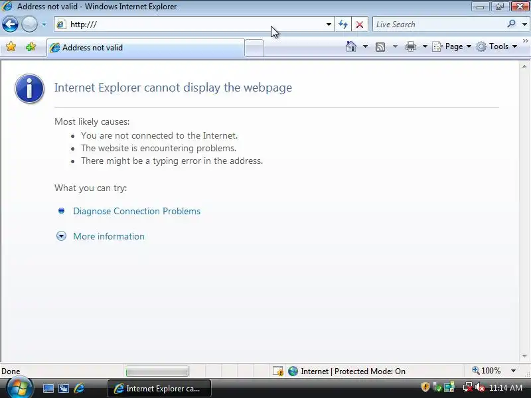
Task: Click the page icon in address bar
Action: tap(61, 25)
